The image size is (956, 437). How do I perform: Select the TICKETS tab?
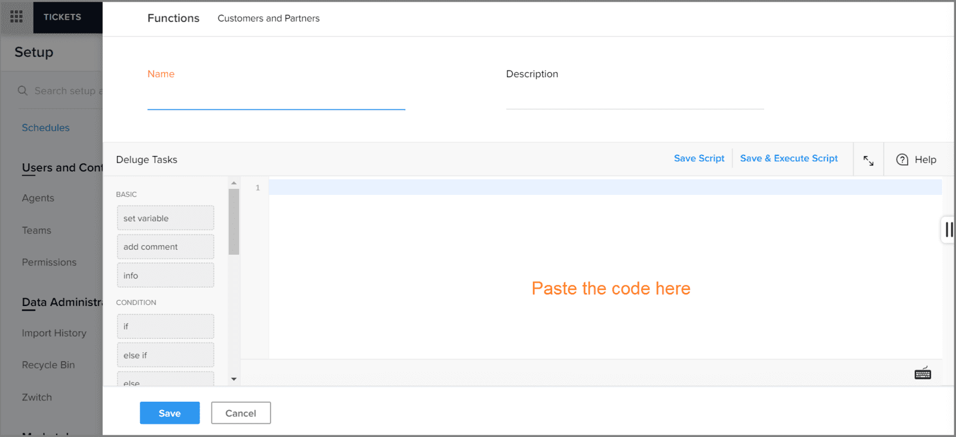point(62,17)
